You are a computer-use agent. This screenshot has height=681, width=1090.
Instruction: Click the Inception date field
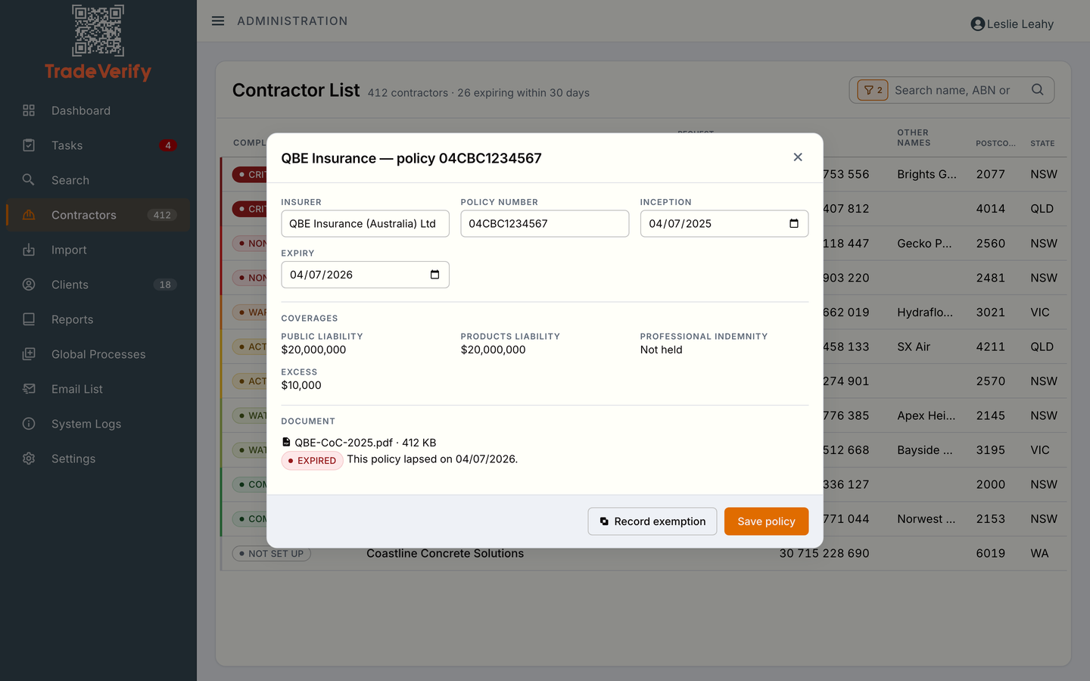(x=724, y=224)
